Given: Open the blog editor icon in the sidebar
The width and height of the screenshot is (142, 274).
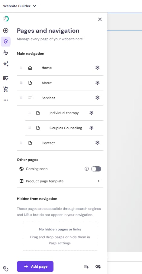Looking at the screenshot, I should 6,78.
